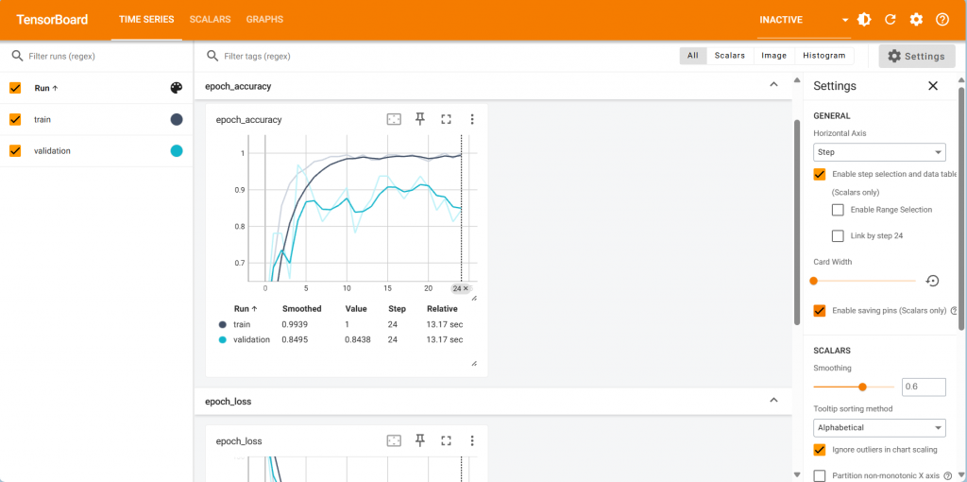
Task: Click the train run color dot
Action: click(x=177, y=120)
